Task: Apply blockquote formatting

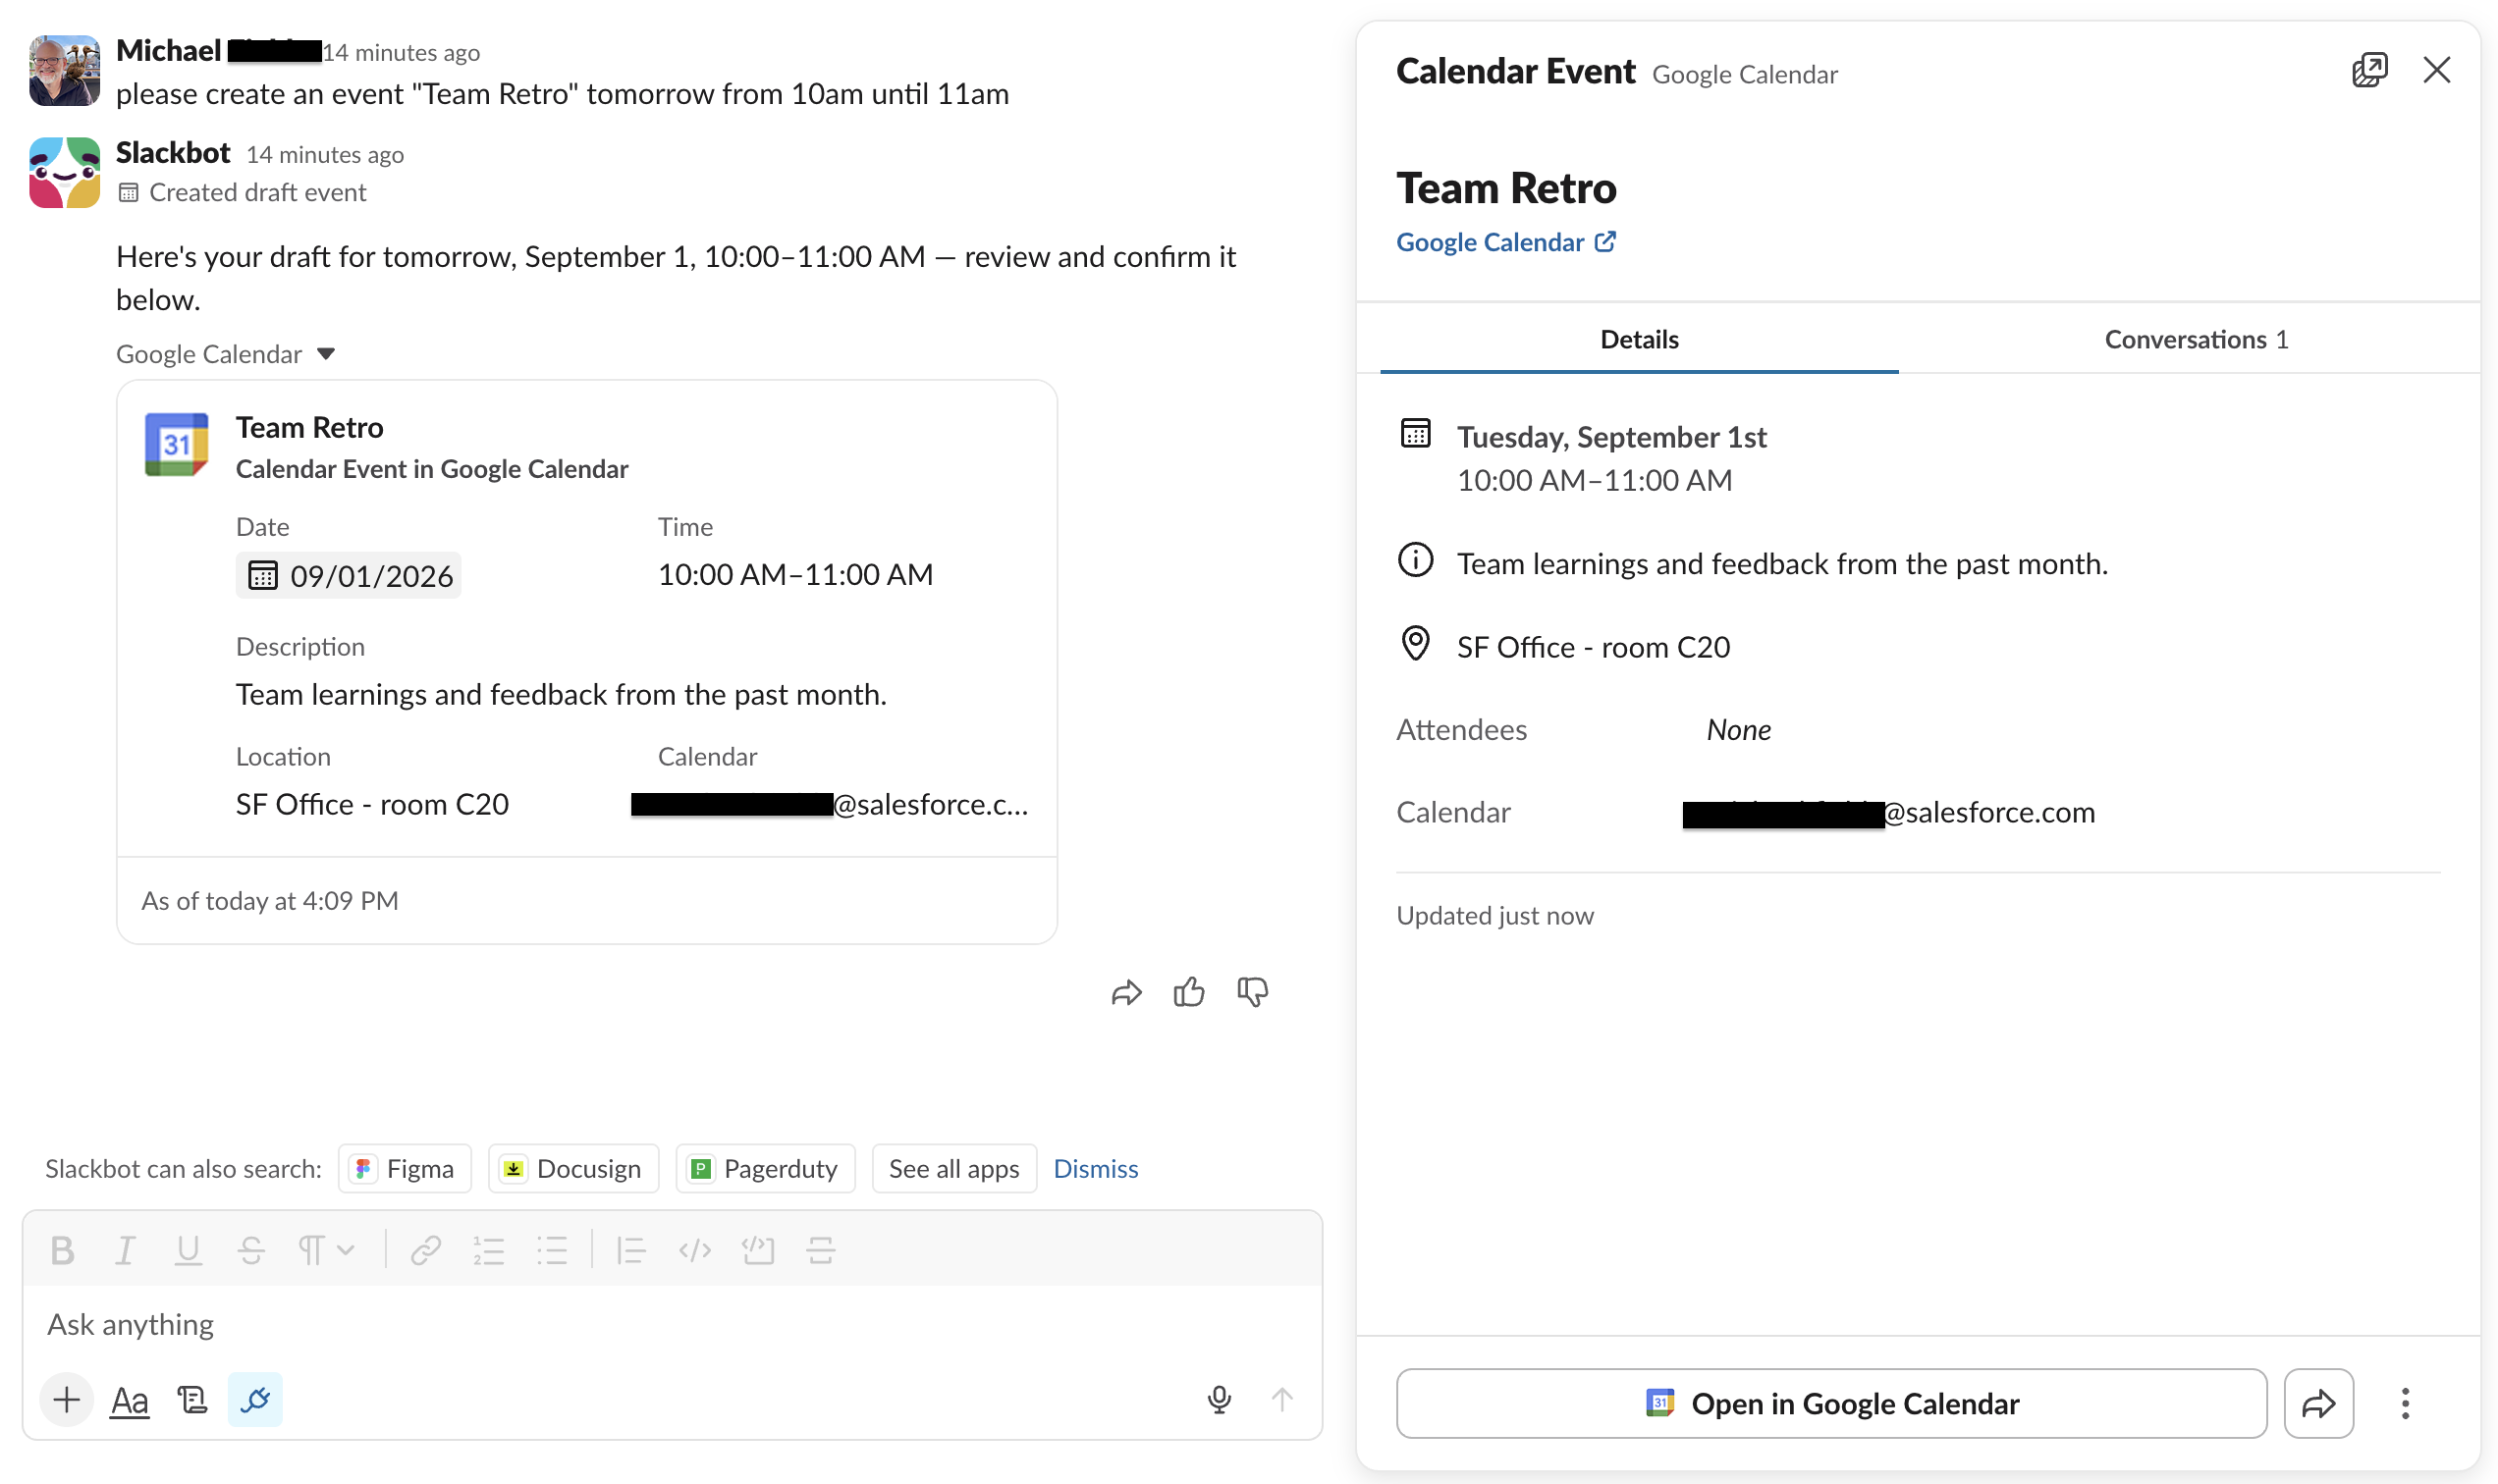Action: [x=630, y=1250]
